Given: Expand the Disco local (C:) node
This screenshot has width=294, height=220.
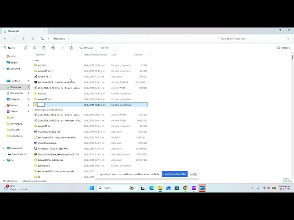Looking at the screenshot, I should tap(5, 154).
